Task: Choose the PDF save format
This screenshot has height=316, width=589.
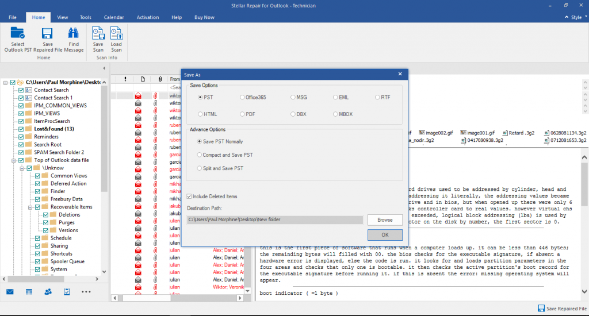Action: [x=242, y=114]
